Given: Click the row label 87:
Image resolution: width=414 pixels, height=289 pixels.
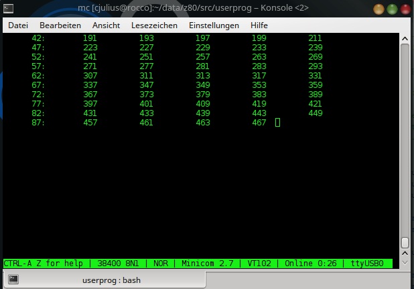Looking at the screenshot, I should coord(38,123).
